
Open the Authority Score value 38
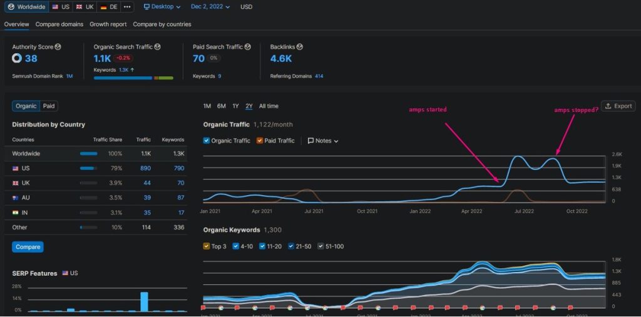point(31,58)
